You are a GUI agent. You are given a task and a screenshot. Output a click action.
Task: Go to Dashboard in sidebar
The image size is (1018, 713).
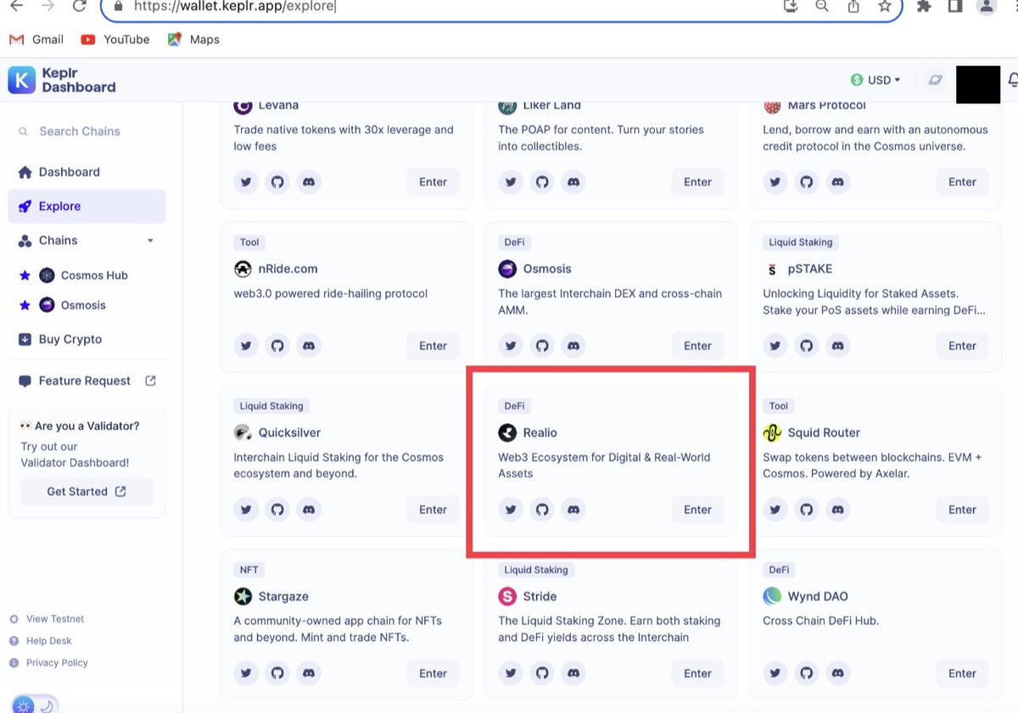coord(87,172)
